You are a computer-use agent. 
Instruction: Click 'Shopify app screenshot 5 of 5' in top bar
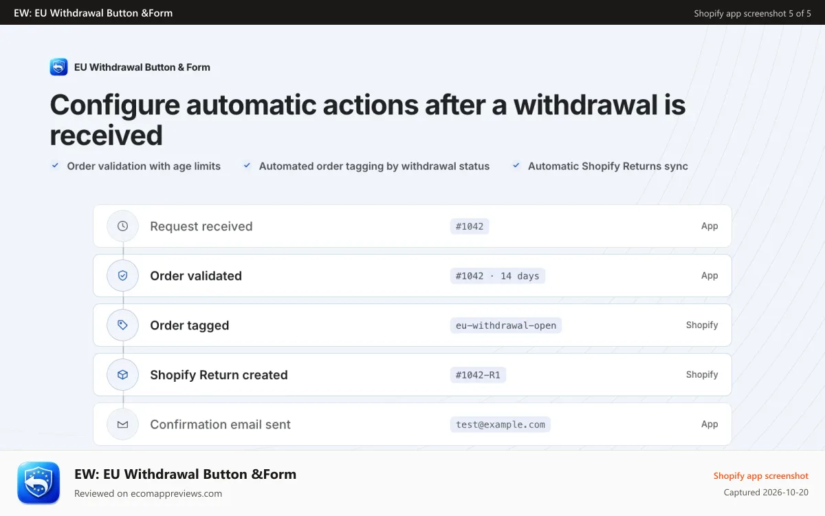(x=752, y=13)
